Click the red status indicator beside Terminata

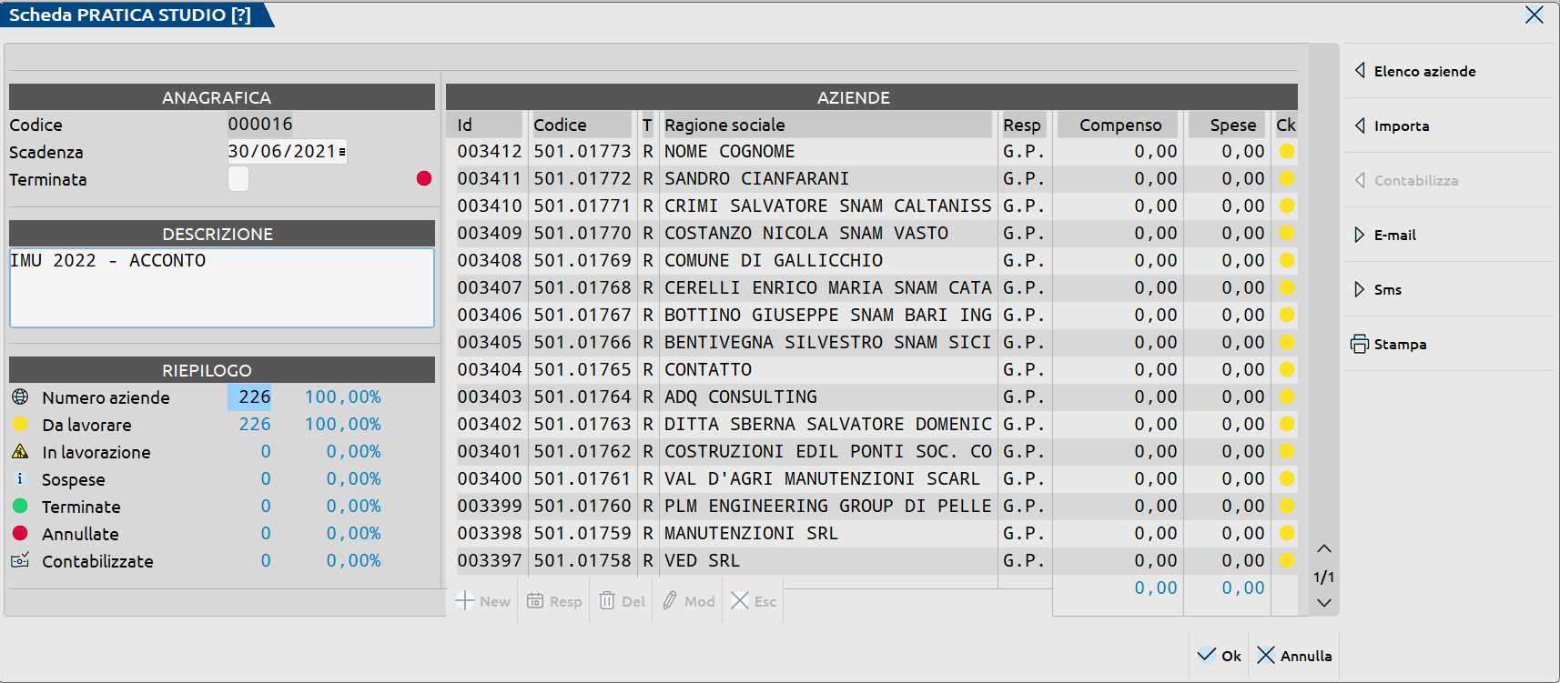tap(424, 178)
